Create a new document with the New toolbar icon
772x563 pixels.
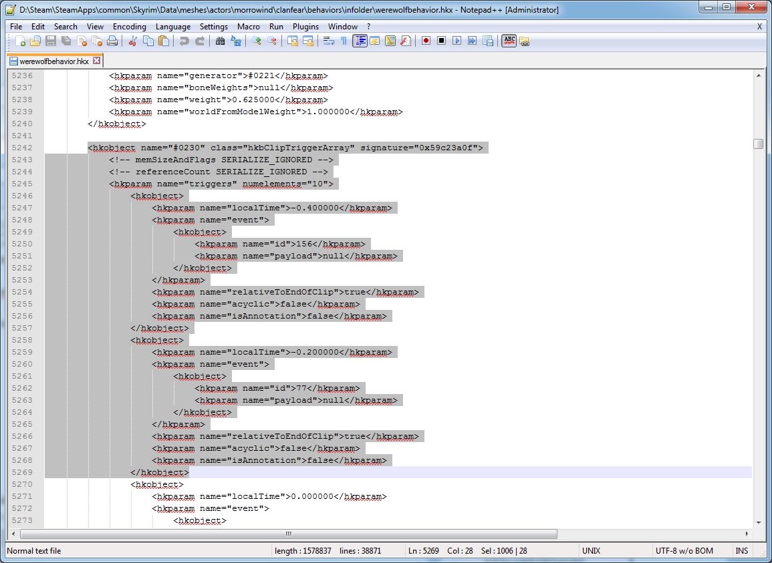pyautogui.click(x=20, y=41)
